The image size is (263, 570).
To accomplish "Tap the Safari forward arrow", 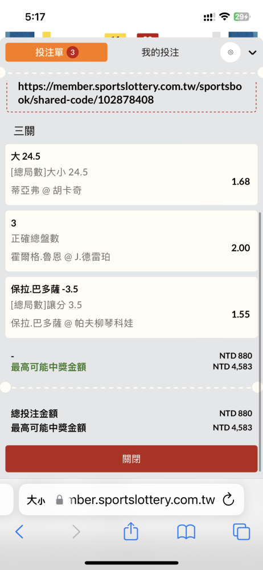I will tap(76, 532).
